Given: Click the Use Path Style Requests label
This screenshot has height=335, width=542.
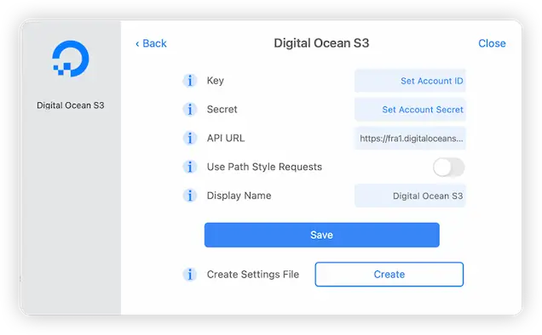Looking at the screenshot, I should pyautogui.click(x=264, y=167).
